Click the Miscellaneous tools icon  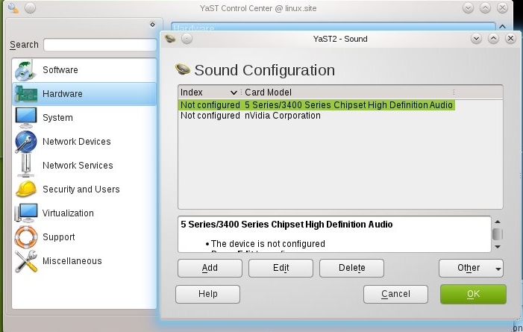click(25, 261)
